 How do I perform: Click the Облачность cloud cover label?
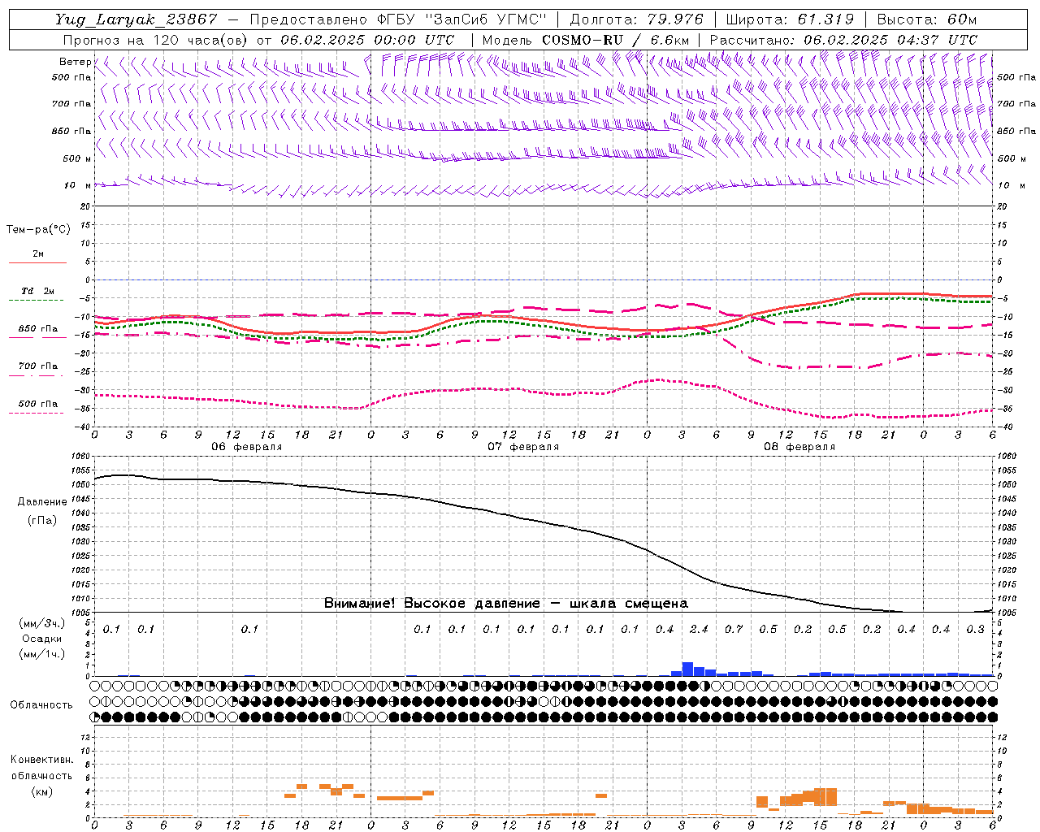[x=41, y=704]
